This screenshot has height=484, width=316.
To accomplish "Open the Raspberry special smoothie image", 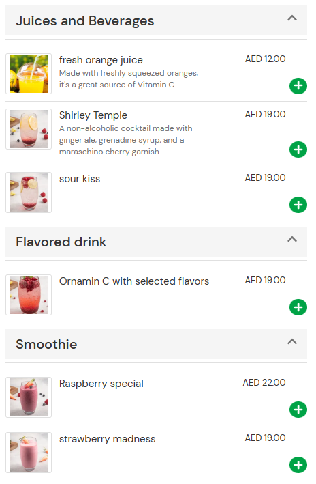I will point(29,397).
